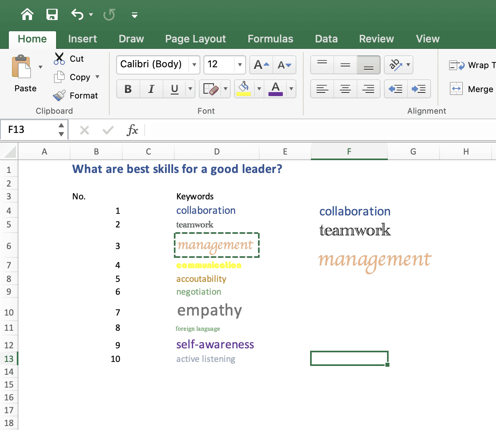Open the Page Layout tab

(196, 39)
